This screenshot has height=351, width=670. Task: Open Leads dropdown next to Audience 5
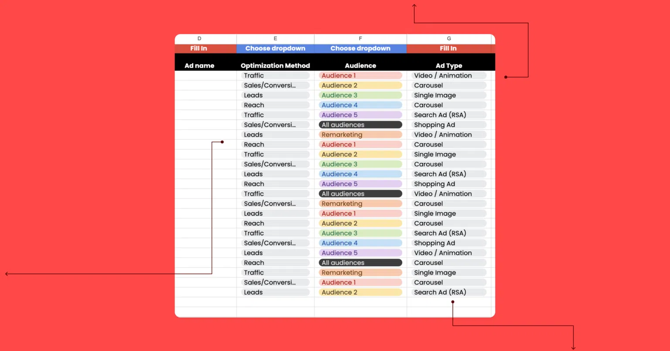click(275, 253)
